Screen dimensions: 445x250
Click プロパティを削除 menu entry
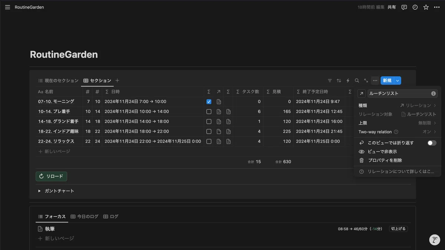pyautogui.click(x=397, y=161)
